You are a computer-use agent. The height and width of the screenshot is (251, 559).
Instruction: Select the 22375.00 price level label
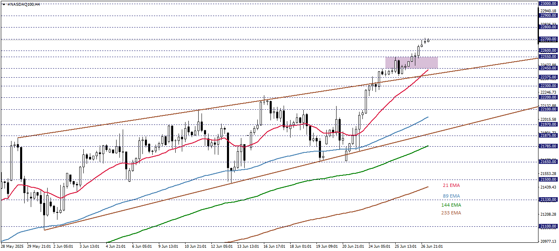pyautogui.click(x=548, y=77)
